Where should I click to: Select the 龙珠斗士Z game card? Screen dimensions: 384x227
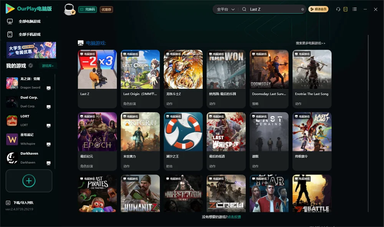(183, 79)
